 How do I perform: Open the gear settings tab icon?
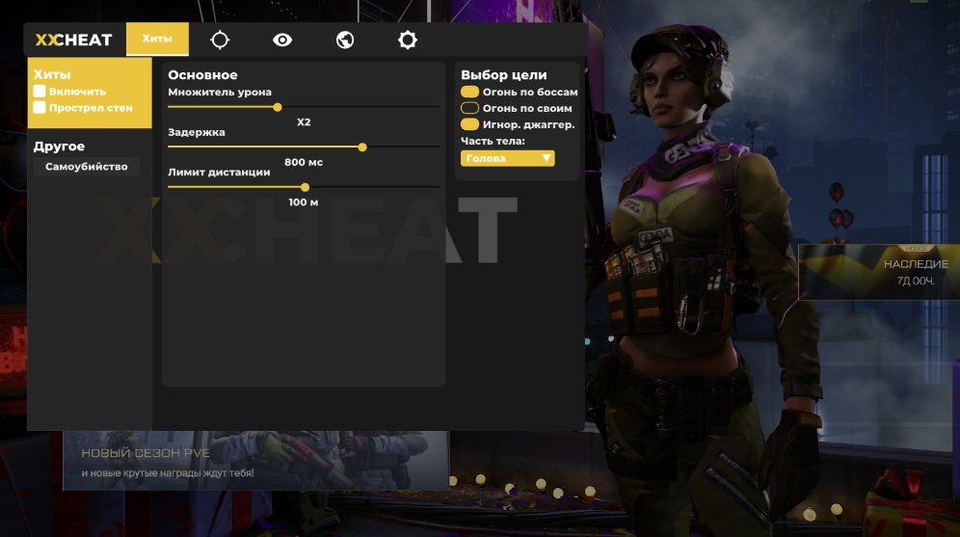(407, 40)
